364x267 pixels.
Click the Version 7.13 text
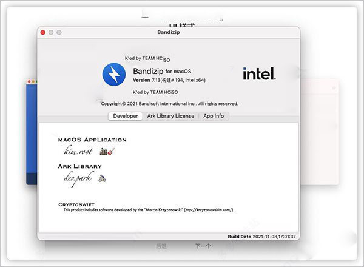point(169,80)
